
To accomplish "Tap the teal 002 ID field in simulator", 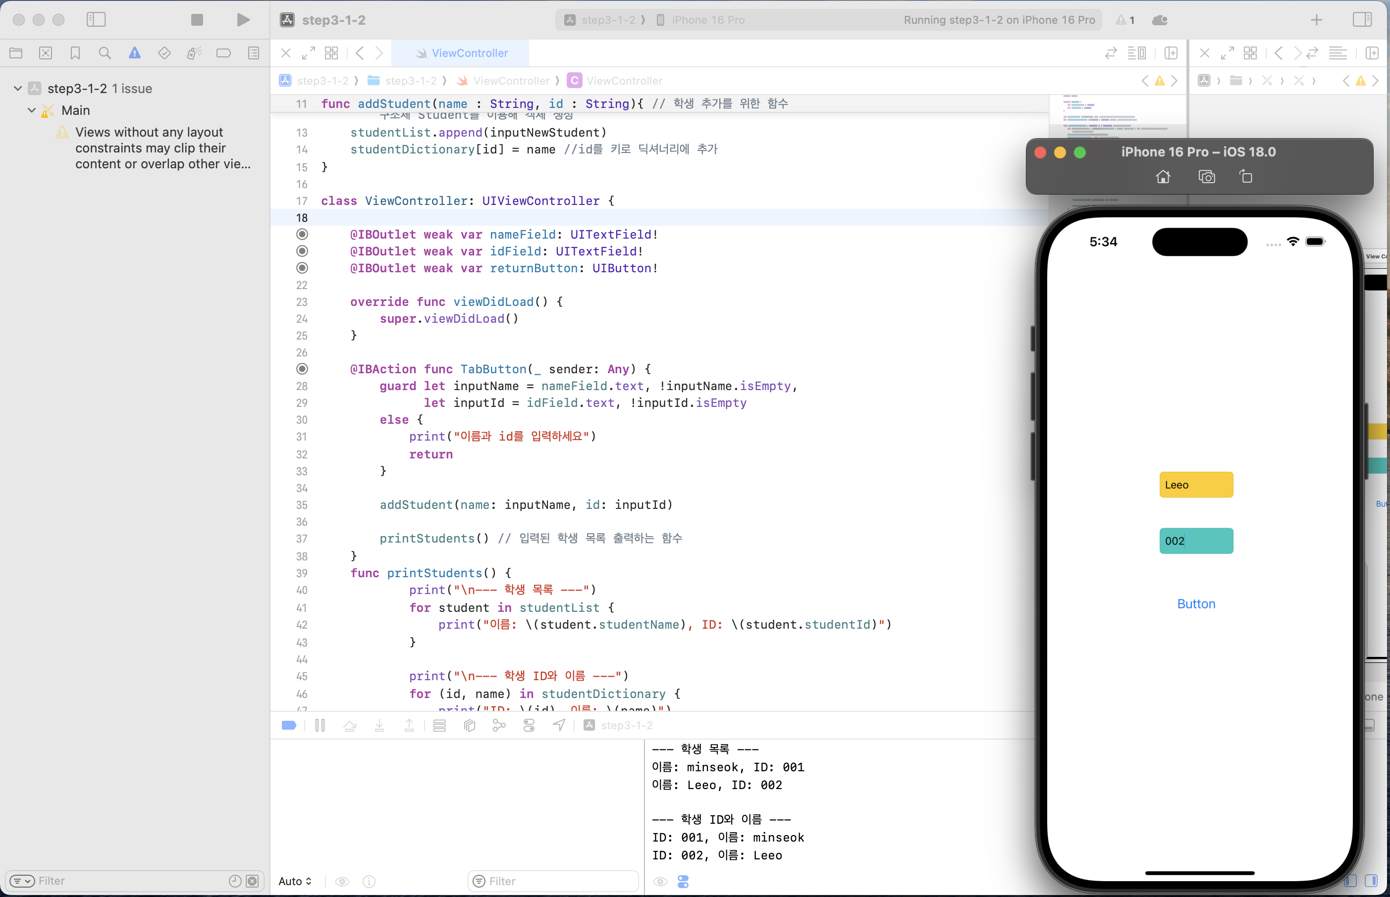I will 1196,541.
